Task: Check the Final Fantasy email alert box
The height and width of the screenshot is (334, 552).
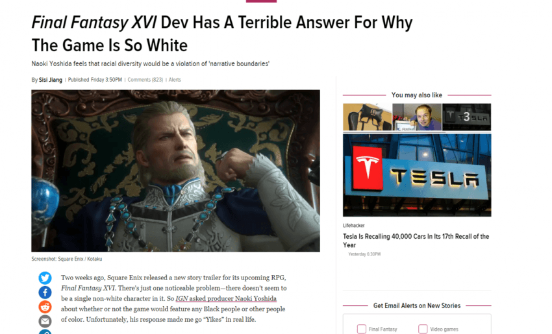Action: tap(362, 329)
